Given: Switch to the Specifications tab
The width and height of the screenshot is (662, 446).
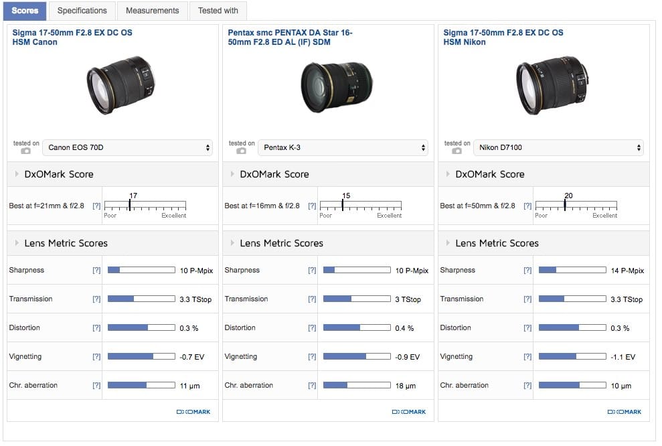Looking at the screenshot, I should pyautogui.click(x=82, y=11).
